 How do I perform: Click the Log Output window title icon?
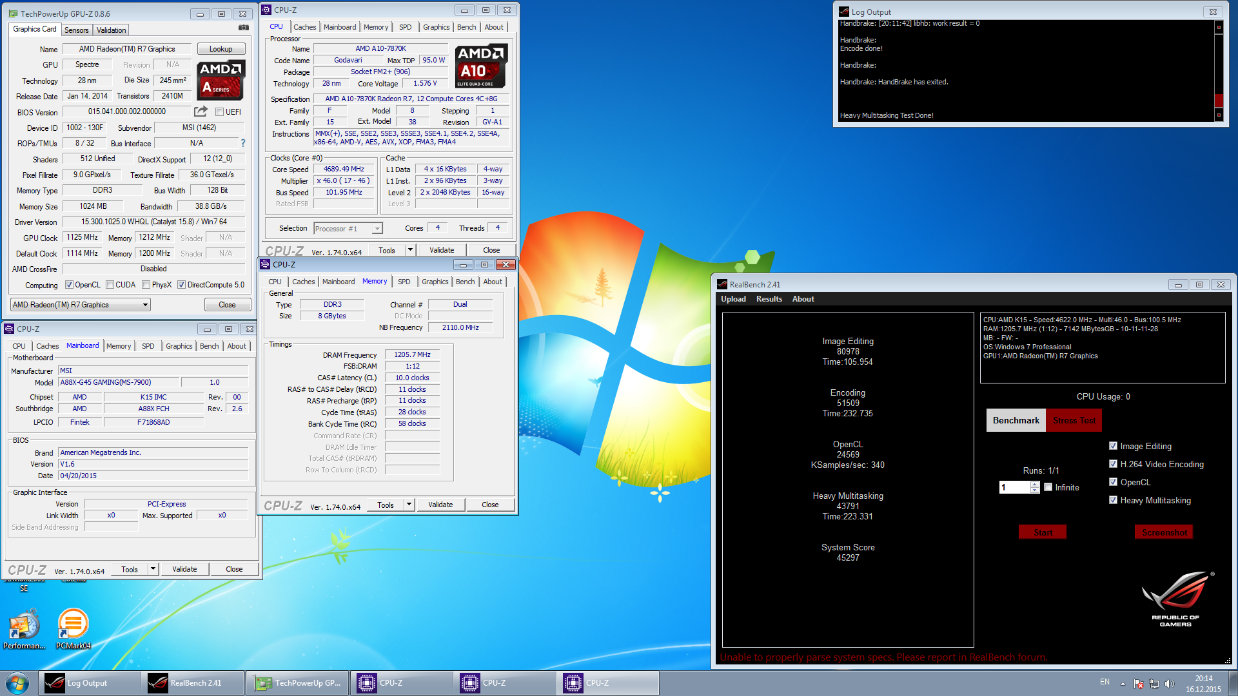[x=844, y=12]
